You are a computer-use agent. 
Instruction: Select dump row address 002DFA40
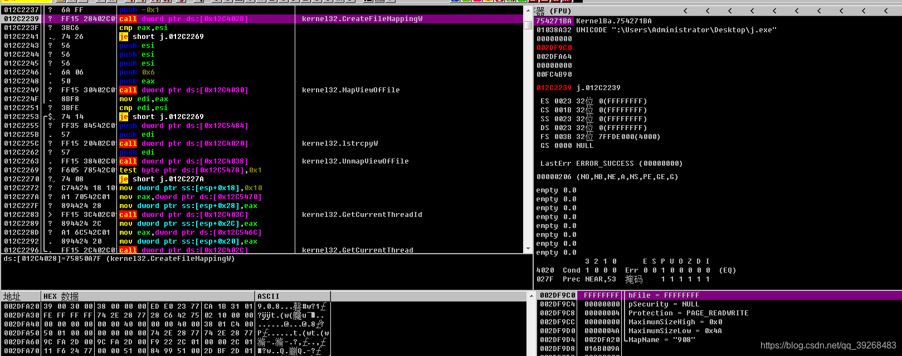click(x=21, y=324)
